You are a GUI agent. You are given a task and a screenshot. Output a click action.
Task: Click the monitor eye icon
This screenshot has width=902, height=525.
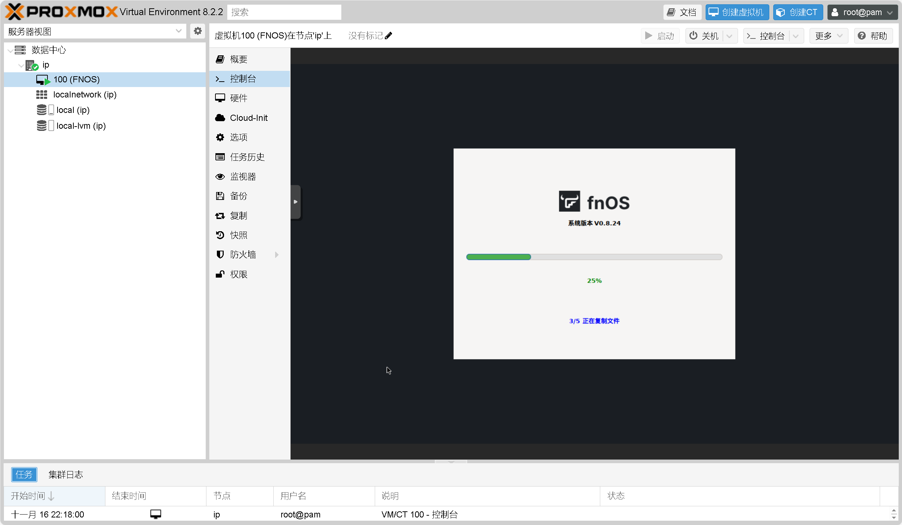(220, 177)
